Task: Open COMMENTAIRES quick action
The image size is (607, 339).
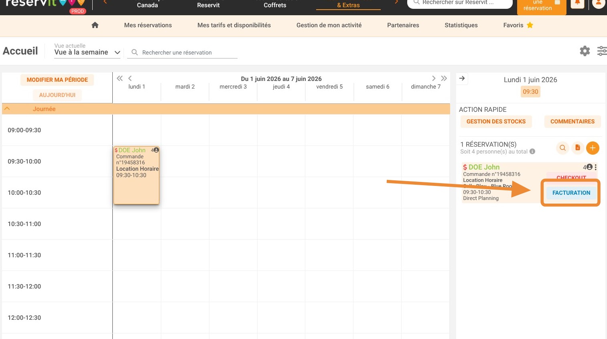Action: tap(572, 121)
